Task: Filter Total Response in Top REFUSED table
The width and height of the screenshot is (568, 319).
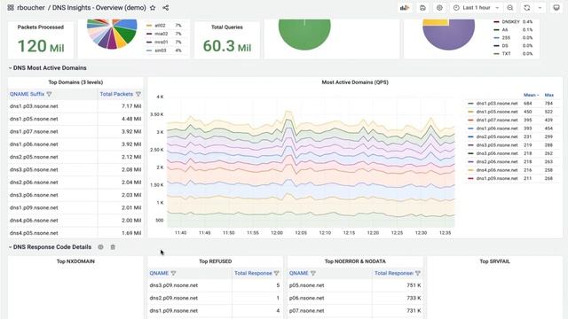Action: pos(277,273)
